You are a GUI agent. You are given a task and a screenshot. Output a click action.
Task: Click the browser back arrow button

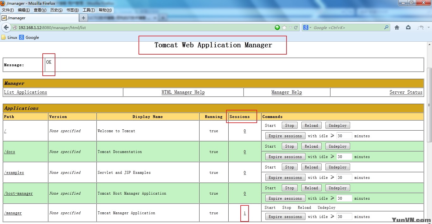click(6, 27)
